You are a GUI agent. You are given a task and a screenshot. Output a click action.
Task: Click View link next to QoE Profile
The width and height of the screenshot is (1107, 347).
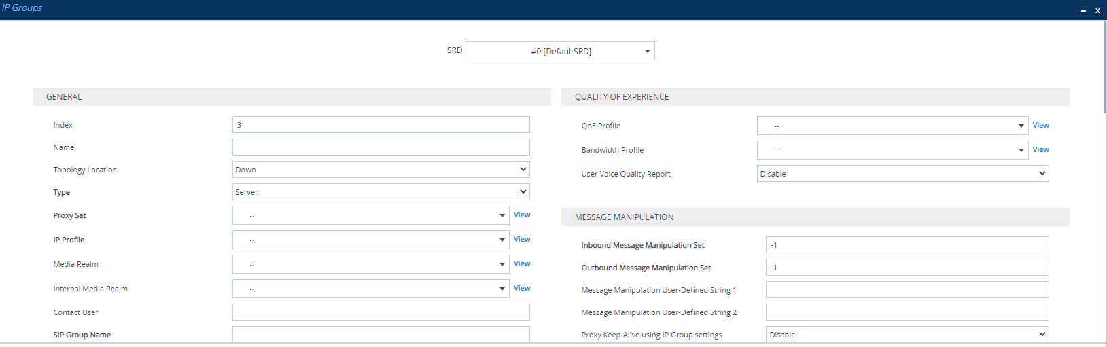1040,125
